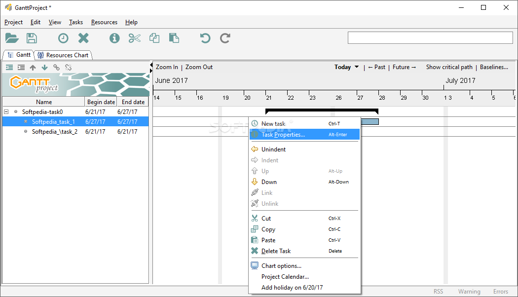Image resolution: width=518 pixels, height=297 pixels.
Task: Select Softpedia_\task_2 row
Action: [x=75, y=132]
